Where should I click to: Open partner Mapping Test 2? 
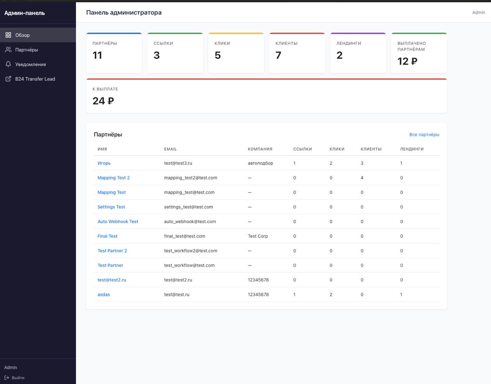tap(114, 177)
